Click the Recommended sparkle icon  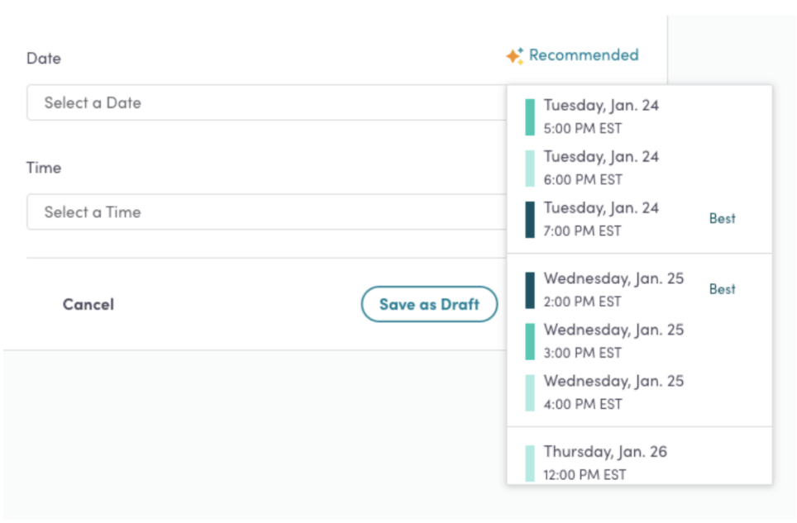pyautogui.click(x=514, y=56)
